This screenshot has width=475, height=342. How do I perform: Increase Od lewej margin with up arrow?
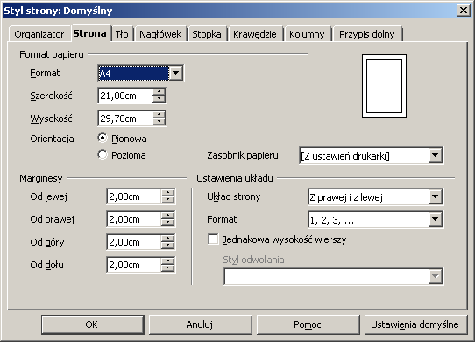[167, 193]
